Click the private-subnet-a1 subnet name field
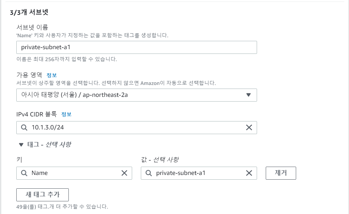This screenshot has width=349, height=214. pos(136,47)
